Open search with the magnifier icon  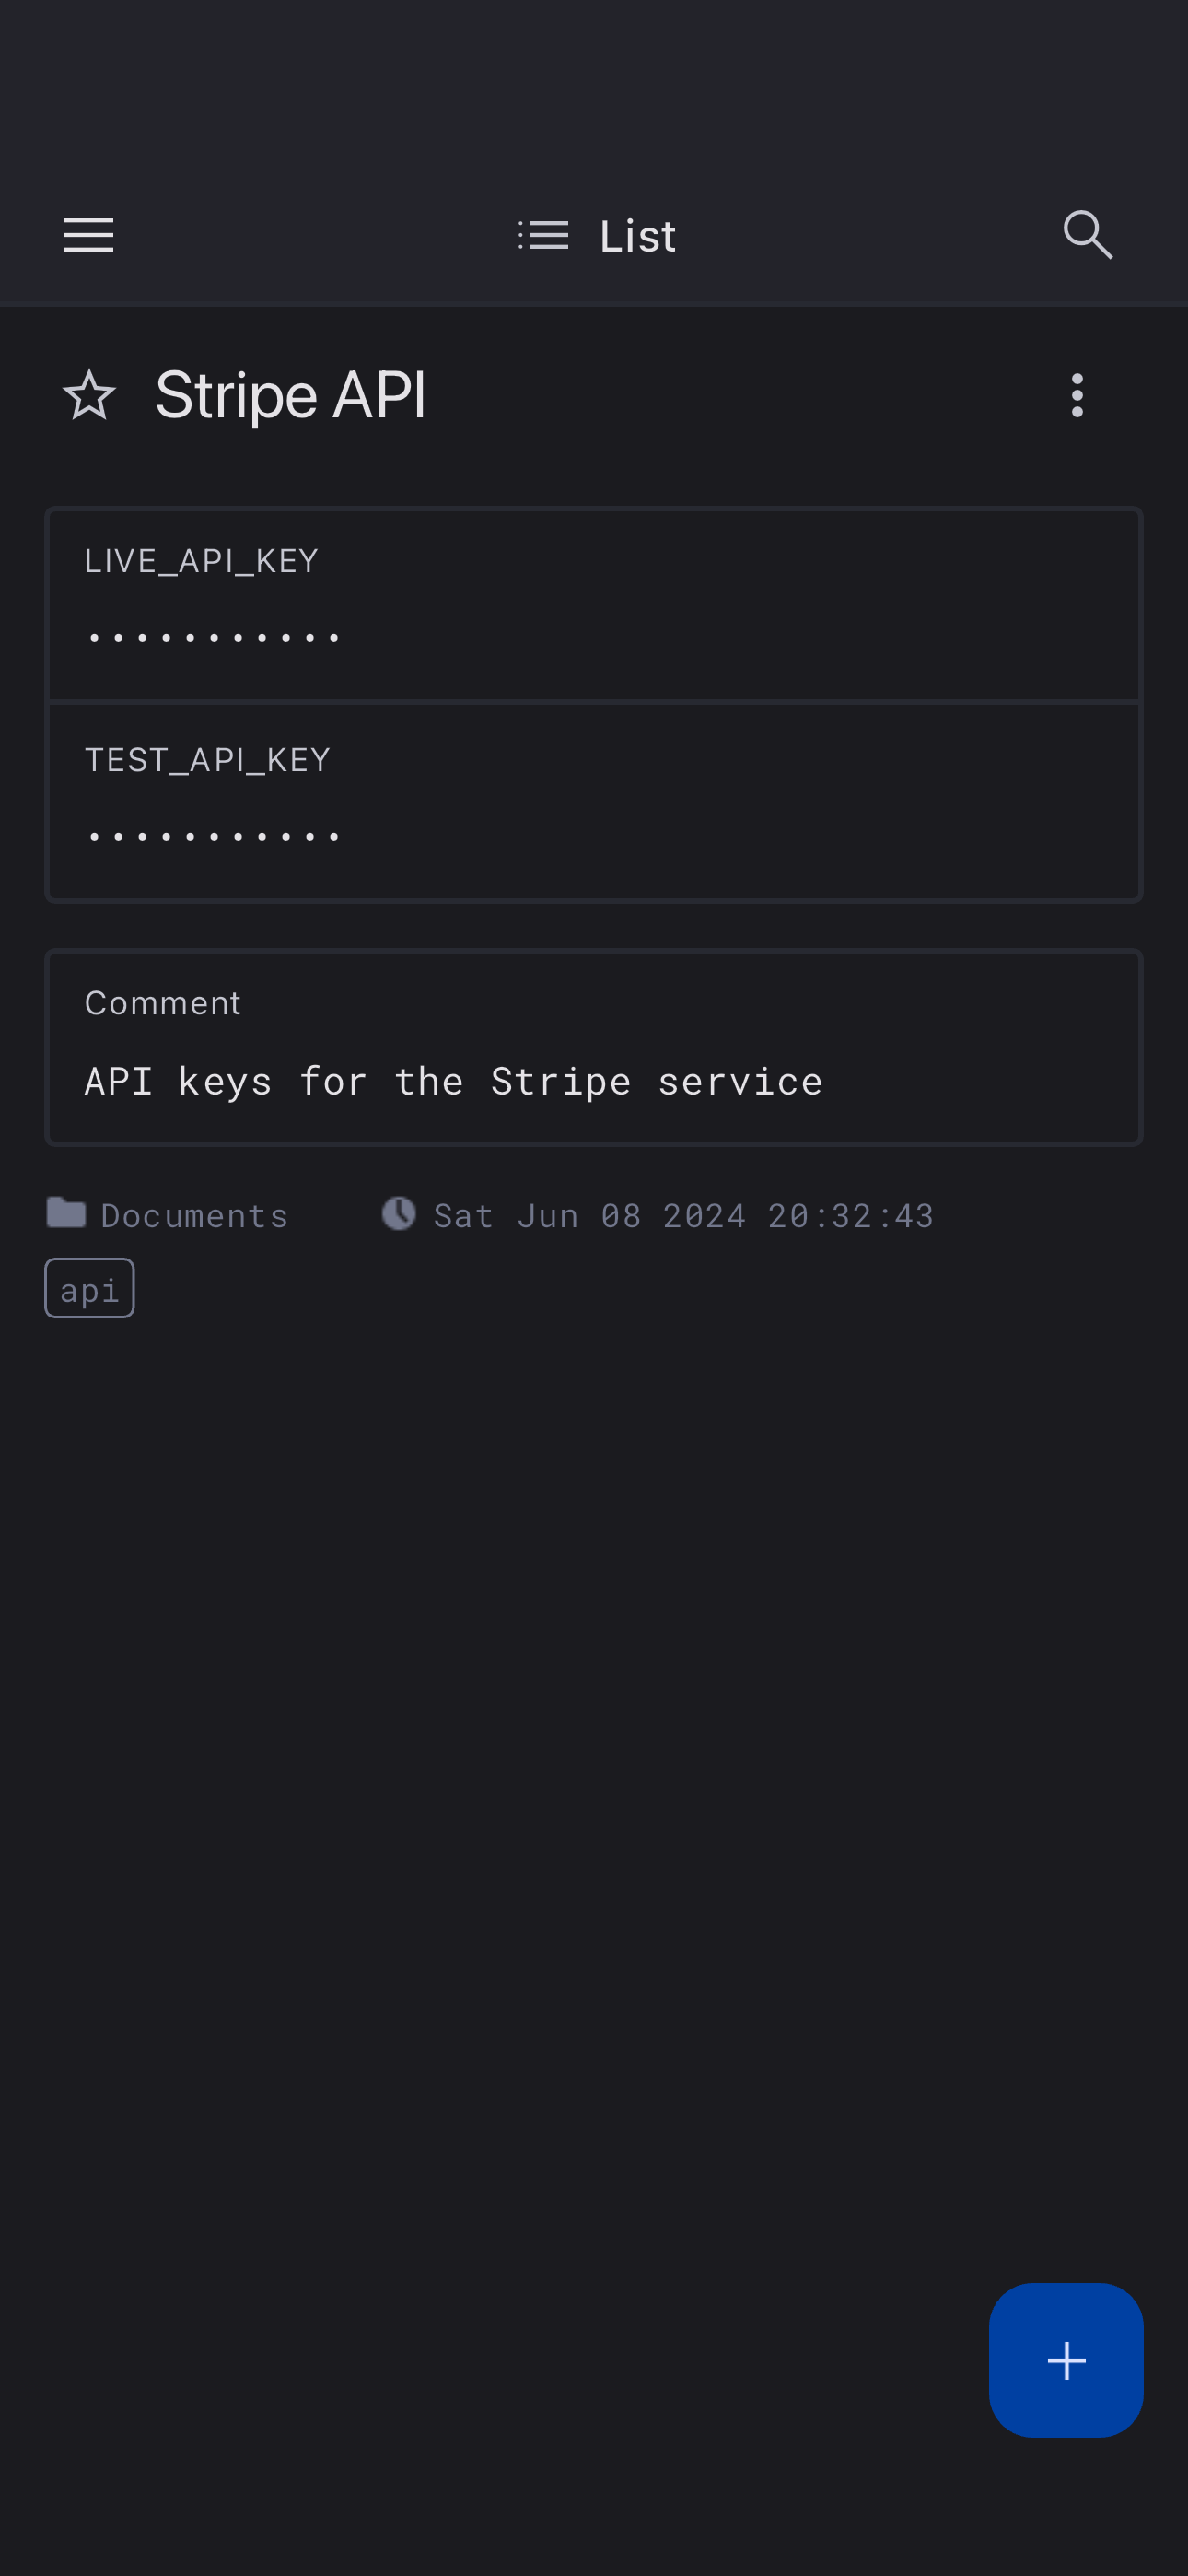(x=1087, y=235)
